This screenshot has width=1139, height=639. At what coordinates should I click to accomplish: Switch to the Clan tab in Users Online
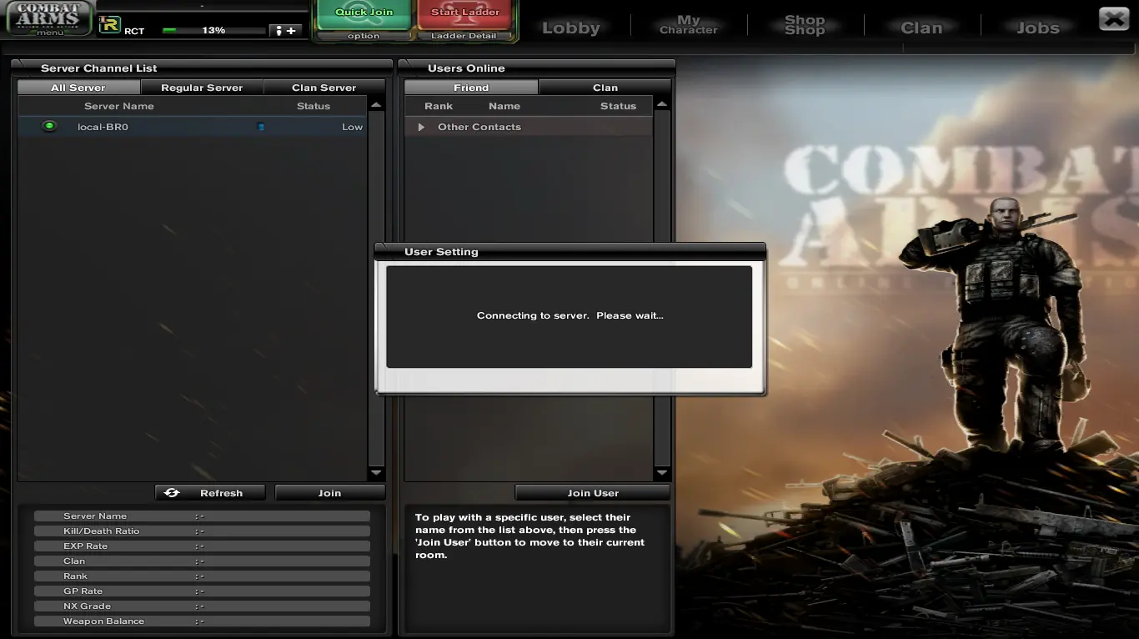[x=605, y=88]
